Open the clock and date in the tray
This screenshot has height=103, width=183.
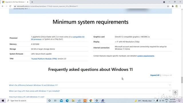point(173,101)
